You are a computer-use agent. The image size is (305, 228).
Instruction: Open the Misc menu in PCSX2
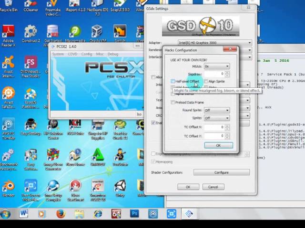click(100, 54)
